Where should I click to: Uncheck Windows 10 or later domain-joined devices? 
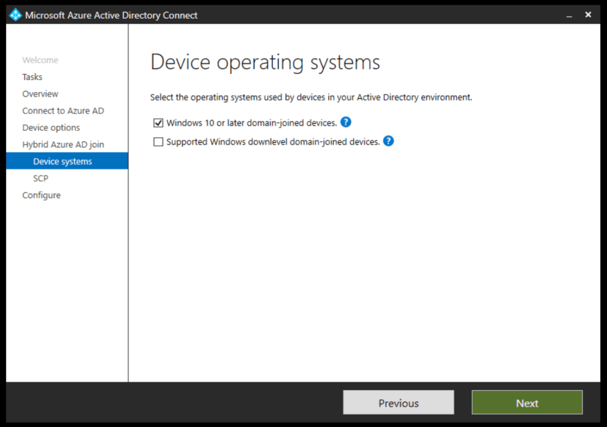pos(158,123)
